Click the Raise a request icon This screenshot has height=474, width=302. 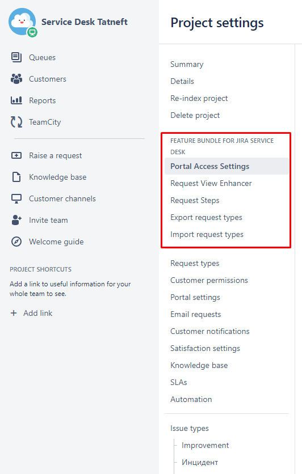tap(16, 155)
